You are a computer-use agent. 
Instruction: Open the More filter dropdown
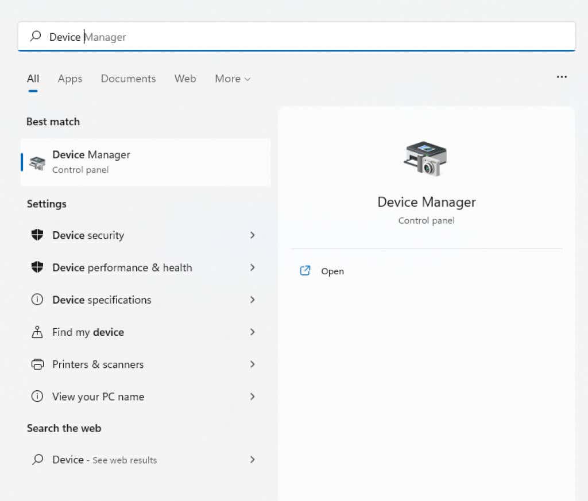[233, 79]
